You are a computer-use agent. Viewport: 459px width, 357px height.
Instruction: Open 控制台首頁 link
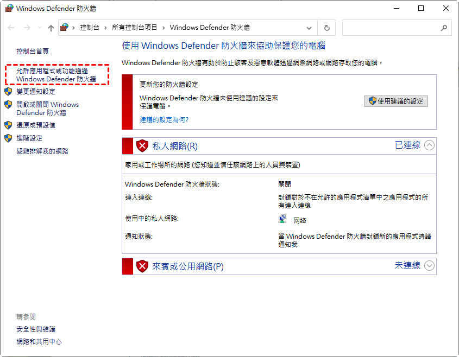[x=33, y=52]
